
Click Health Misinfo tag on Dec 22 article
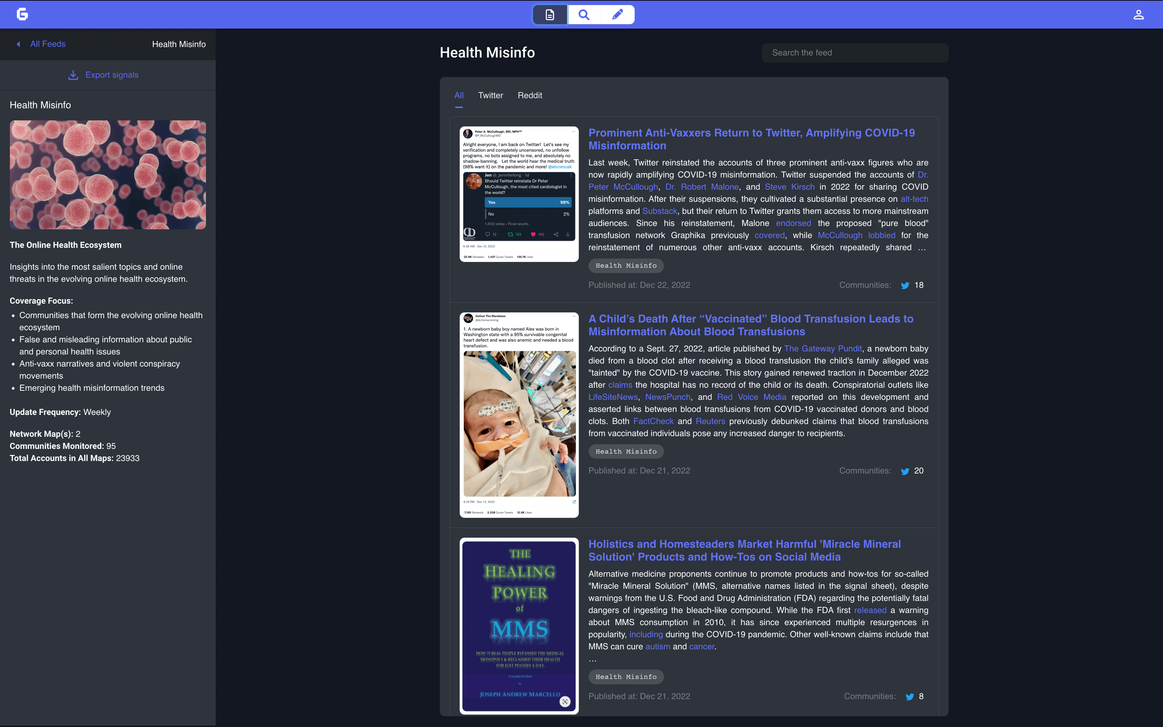pyautogui.click(x=626, y=266)
